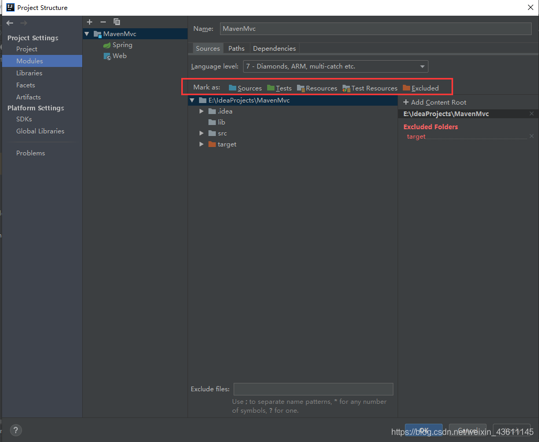Collapse the E:\IdeaProjects\MavenMvc root node

tap(192, 100)
